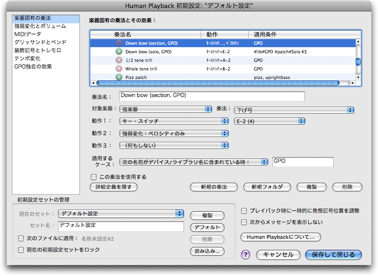Open Human Playbackについて... button
The image size is (378, 276).
click(x=281, y=237)
